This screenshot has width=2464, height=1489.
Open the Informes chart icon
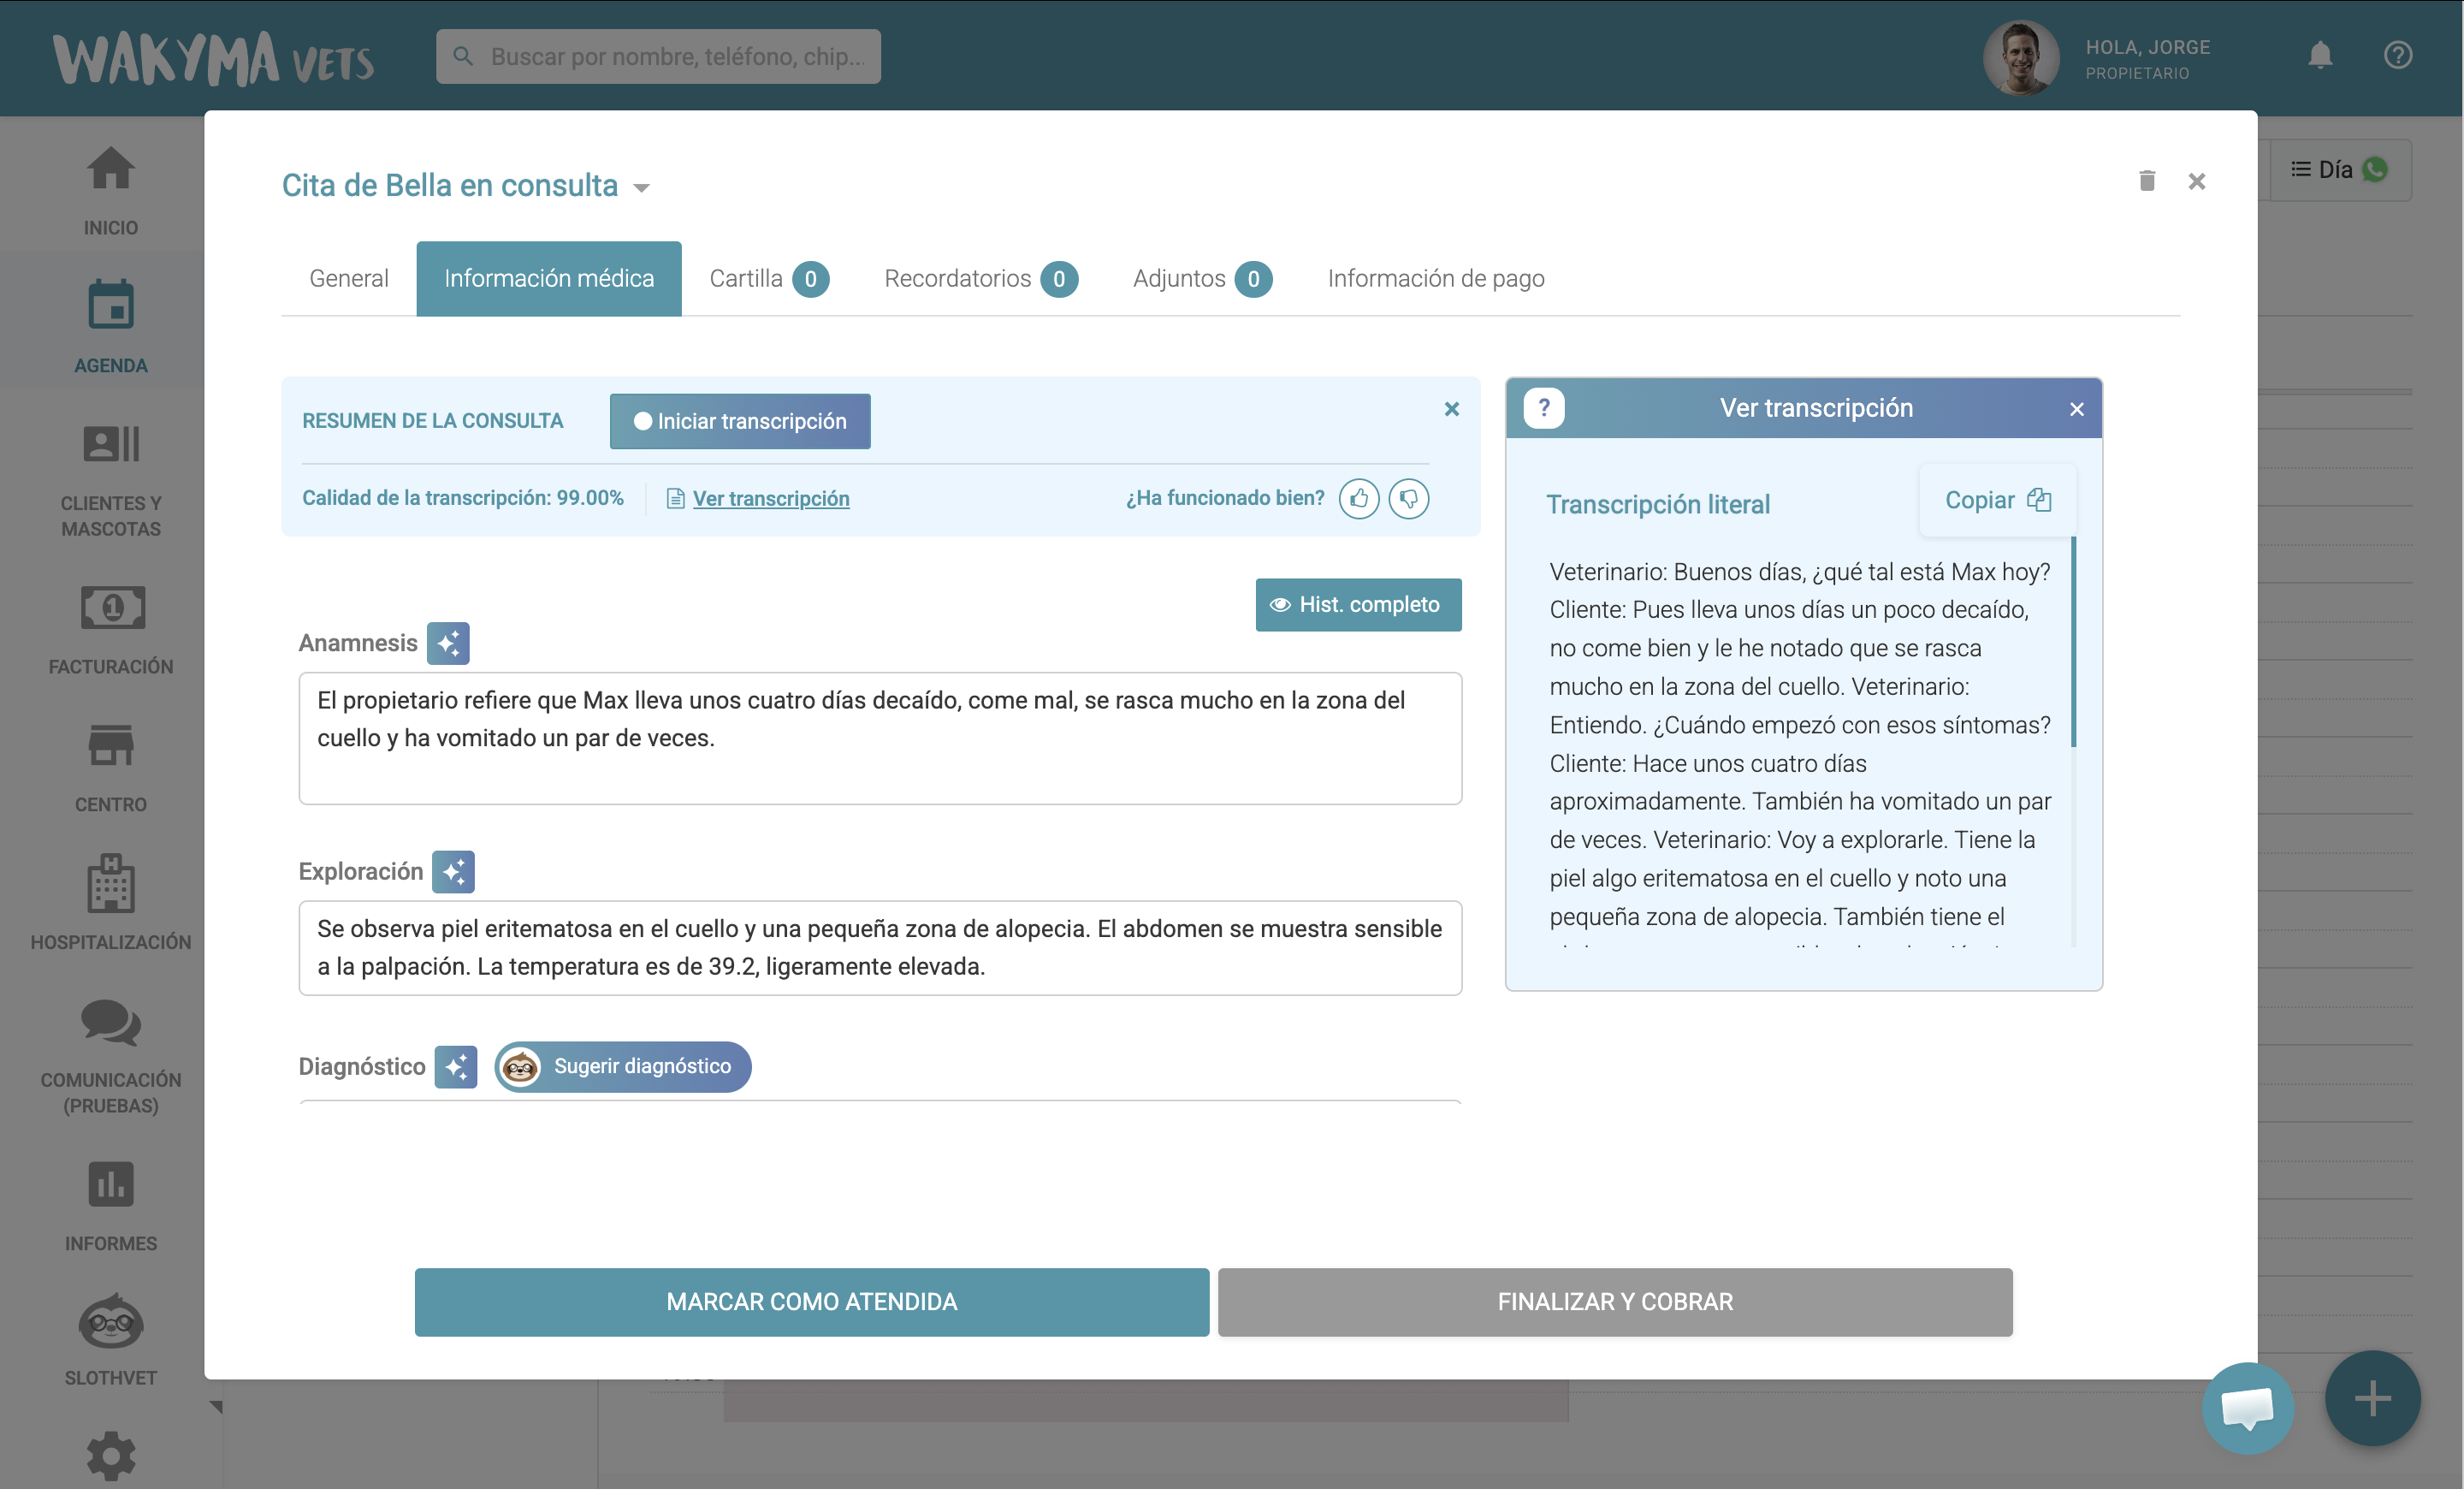[x=110, y=1185]
